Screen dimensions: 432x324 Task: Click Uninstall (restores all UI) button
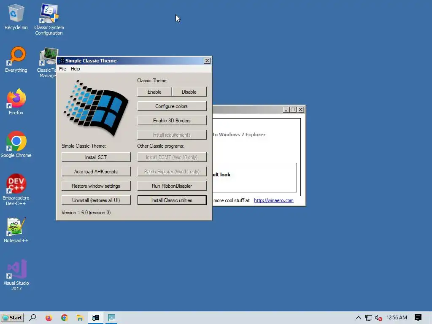click(96, 200)
